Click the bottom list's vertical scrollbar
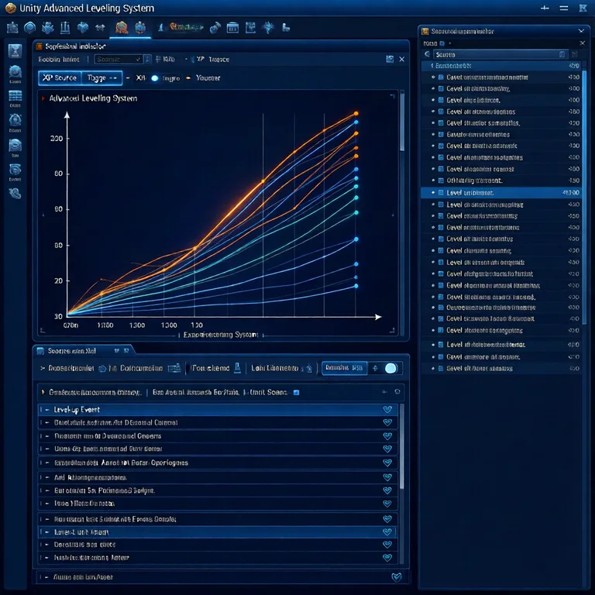Screen dimensions: 595x595 [x=402, y=448]
